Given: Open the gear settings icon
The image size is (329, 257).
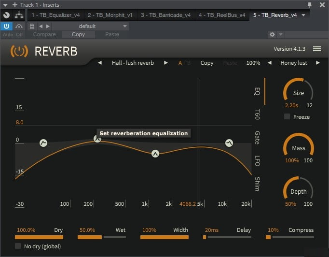Looking at the screenshot, I should [272, 34].
